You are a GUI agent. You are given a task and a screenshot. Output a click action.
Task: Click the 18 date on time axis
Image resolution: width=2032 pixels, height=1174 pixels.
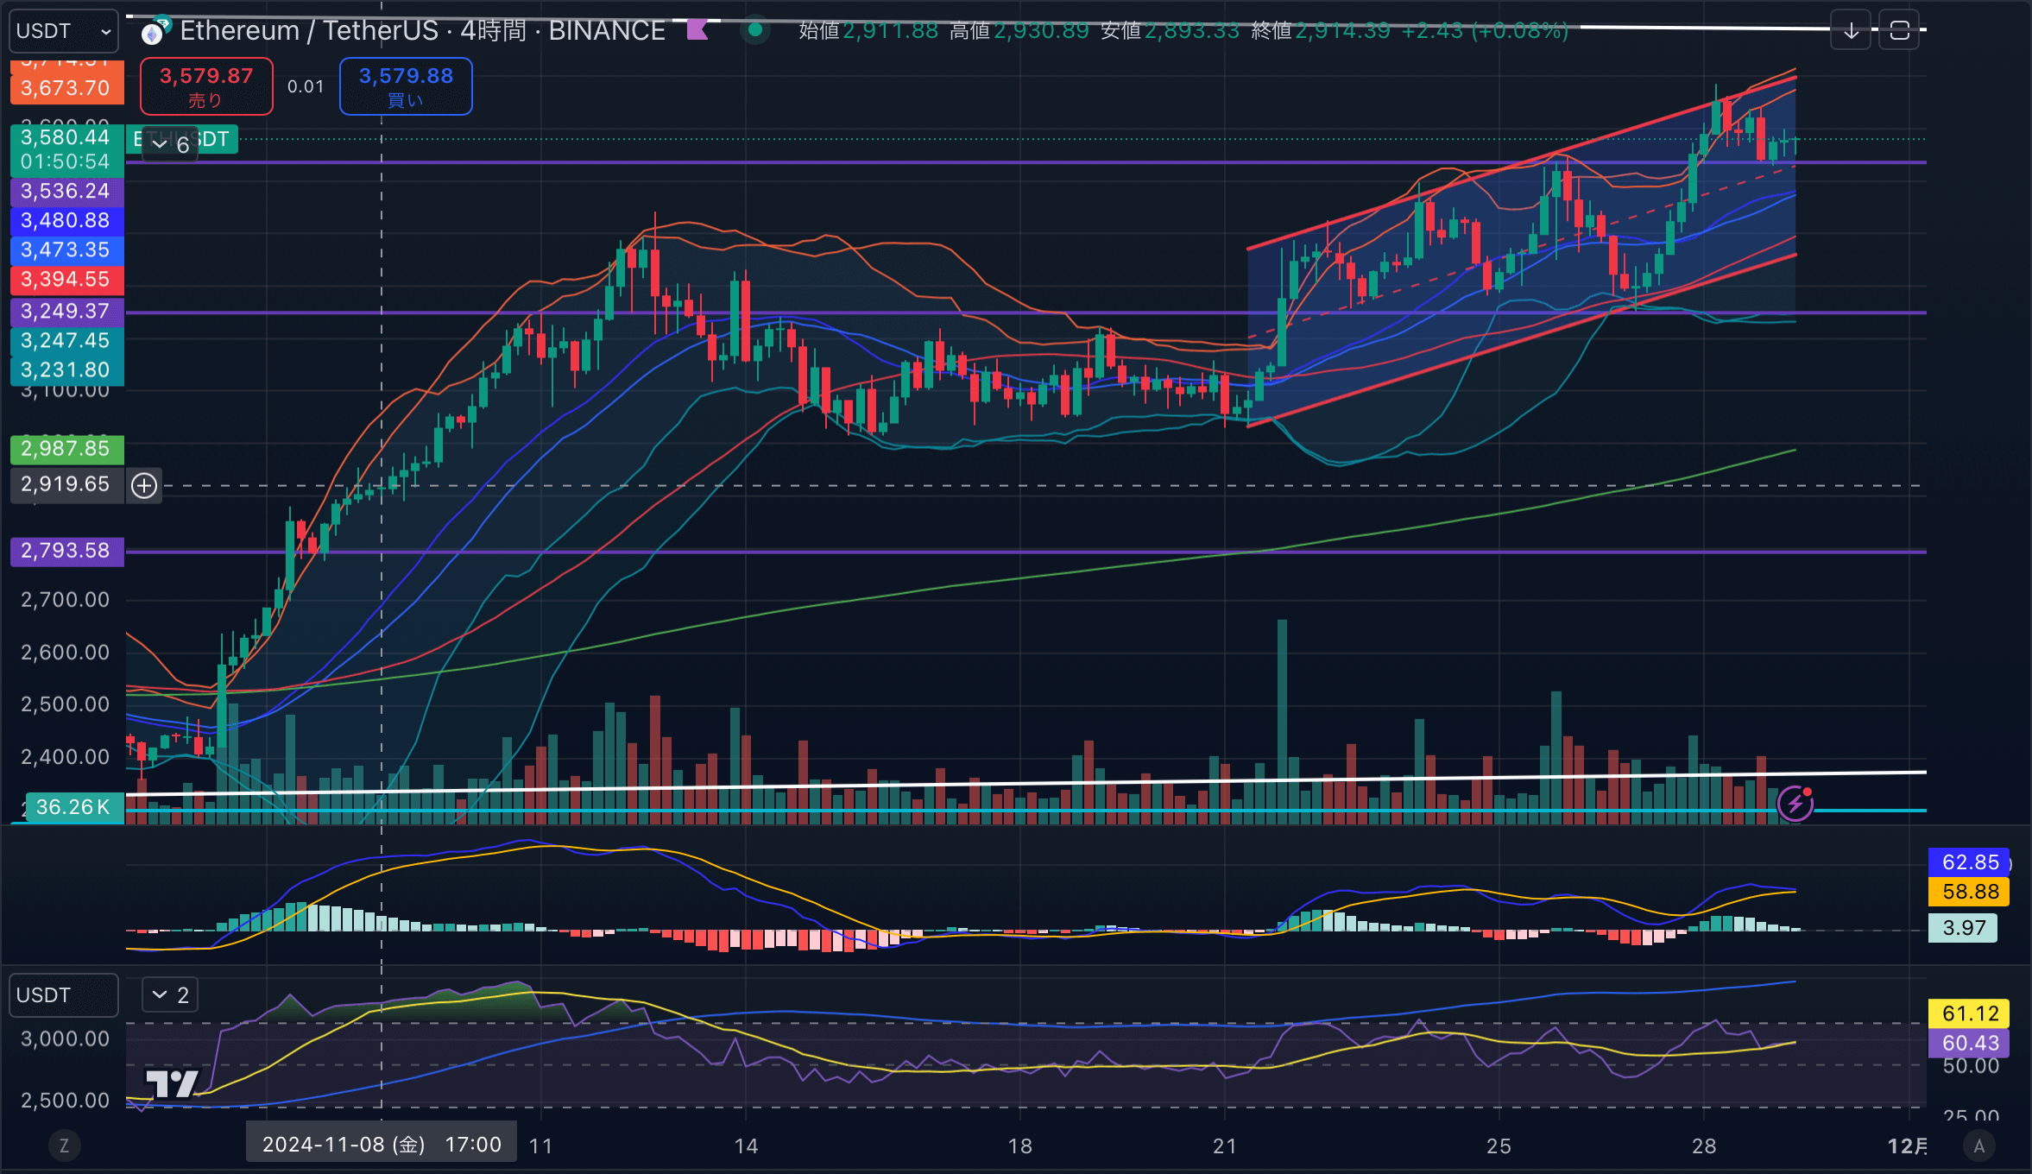point(1020,1146)
